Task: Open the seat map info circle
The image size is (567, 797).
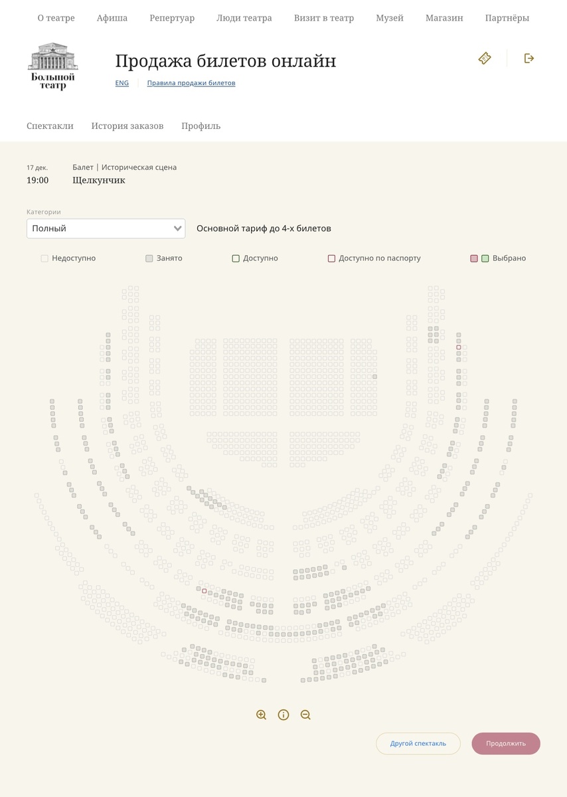Action: (283, 715)
